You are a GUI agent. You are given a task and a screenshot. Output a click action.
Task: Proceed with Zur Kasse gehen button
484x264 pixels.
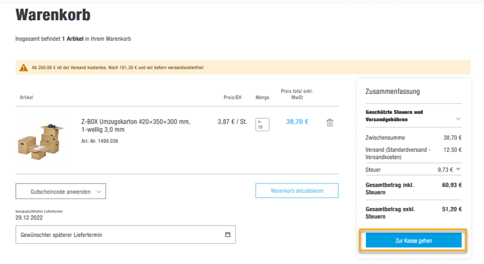(x=413, y=241)
